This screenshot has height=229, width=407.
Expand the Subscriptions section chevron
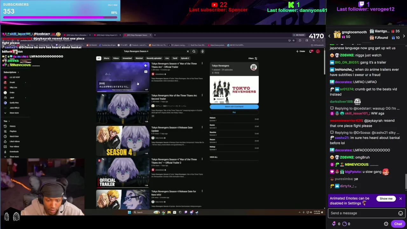click(18, 72)
